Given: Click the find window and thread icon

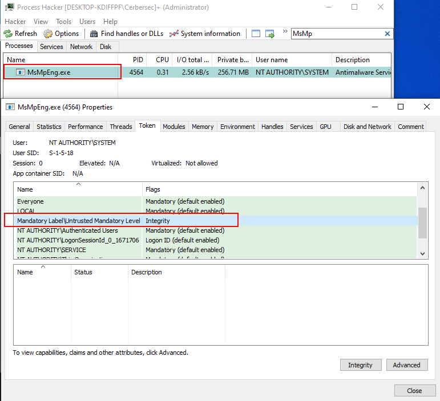Looking at the screenshot, I should tap(270, 34).
